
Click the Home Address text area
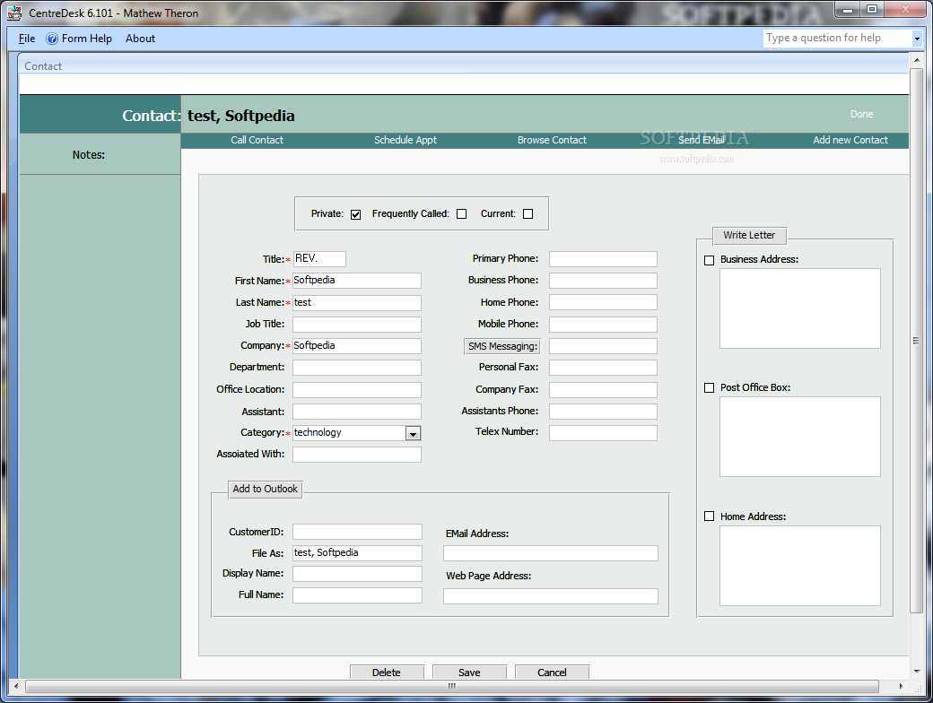[800, 566]
